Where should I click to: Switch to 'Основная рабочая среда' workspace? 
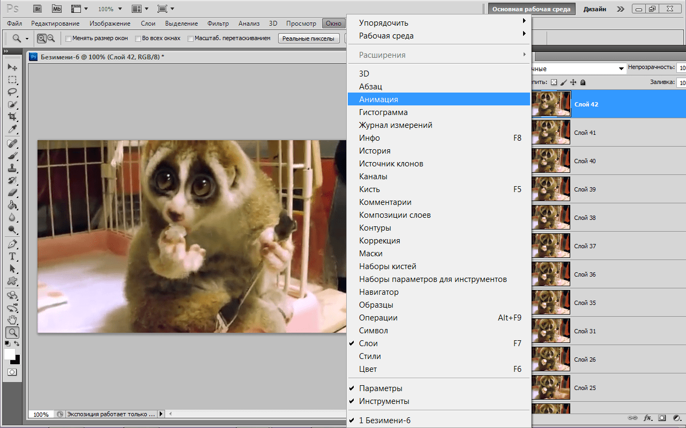(533, 9)
